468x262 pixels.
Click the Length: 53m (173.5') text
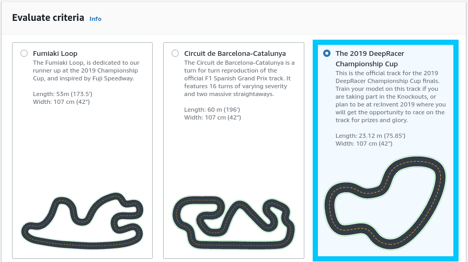point(61,94)
